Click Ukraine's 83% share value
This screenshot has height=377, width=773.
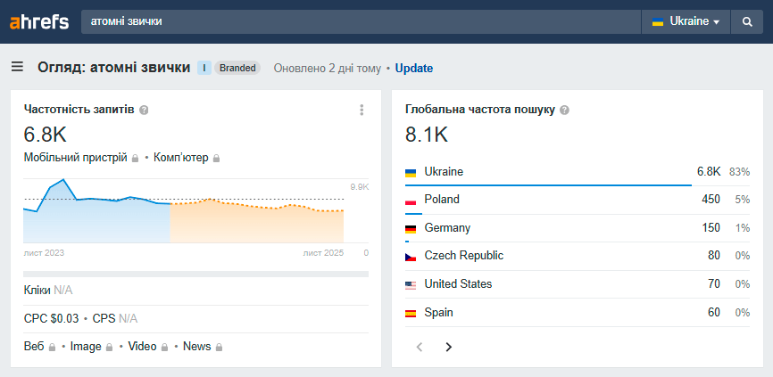coord(739,172)
